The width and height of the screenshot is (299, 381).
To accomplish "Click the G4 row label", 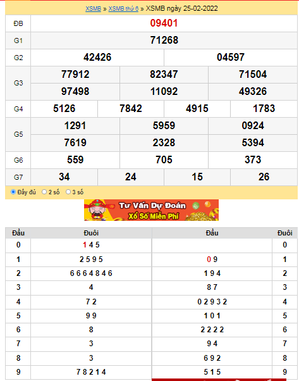I will tap(18, 109).
